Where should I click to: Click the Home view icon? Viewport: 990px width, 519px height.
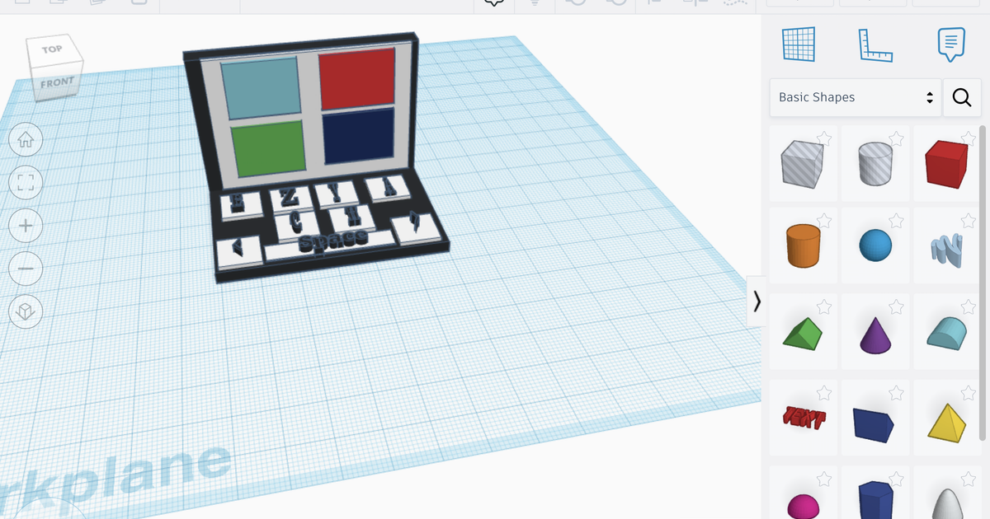(x=26, y=140)
